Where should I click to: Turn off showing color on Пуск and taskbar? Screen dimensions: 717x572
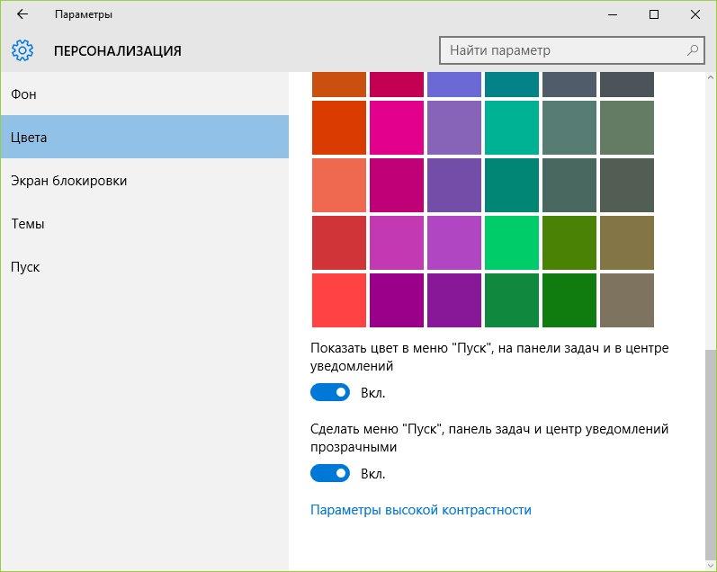(329, 392)
